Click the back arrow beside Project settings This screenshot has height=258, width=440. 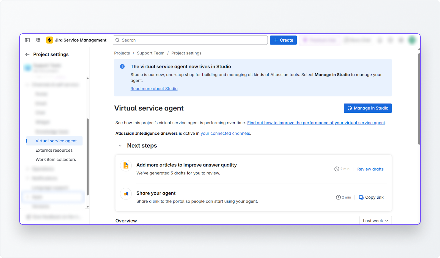click(x=27, y=54)
